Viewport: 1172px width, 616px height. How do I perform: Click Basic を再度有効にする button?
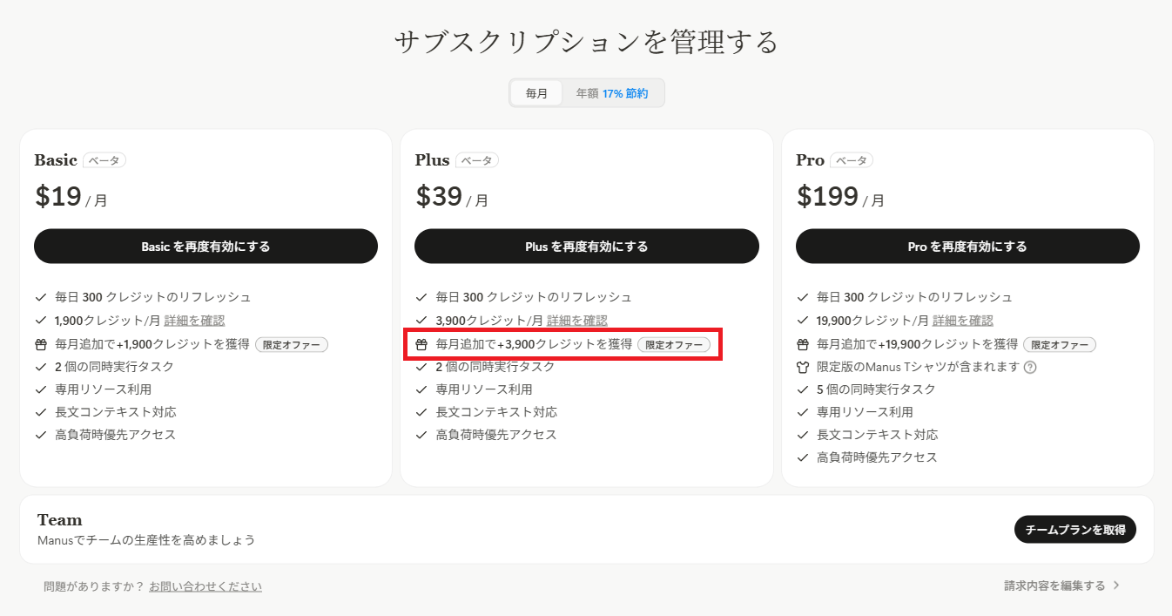point(205,247)
